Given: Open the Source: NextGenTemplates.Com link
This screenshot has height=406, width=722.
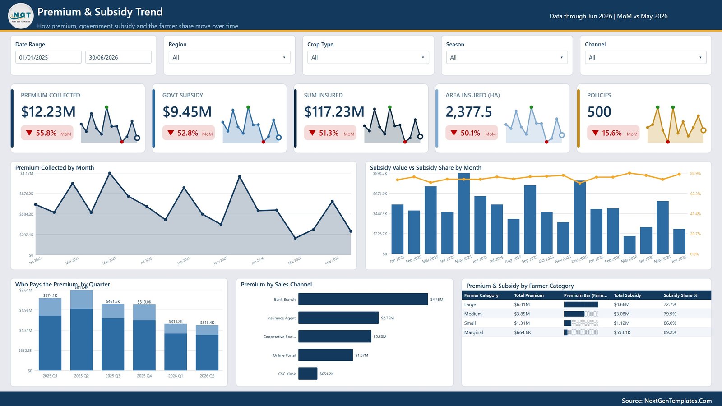Looking at the screenshot, I should point(666,401).
